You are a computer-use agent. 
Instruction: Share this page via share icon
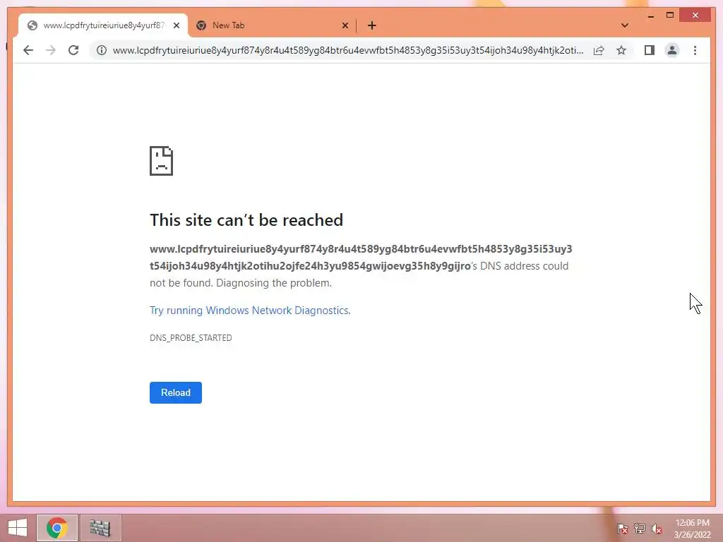[x=599, y=50]
